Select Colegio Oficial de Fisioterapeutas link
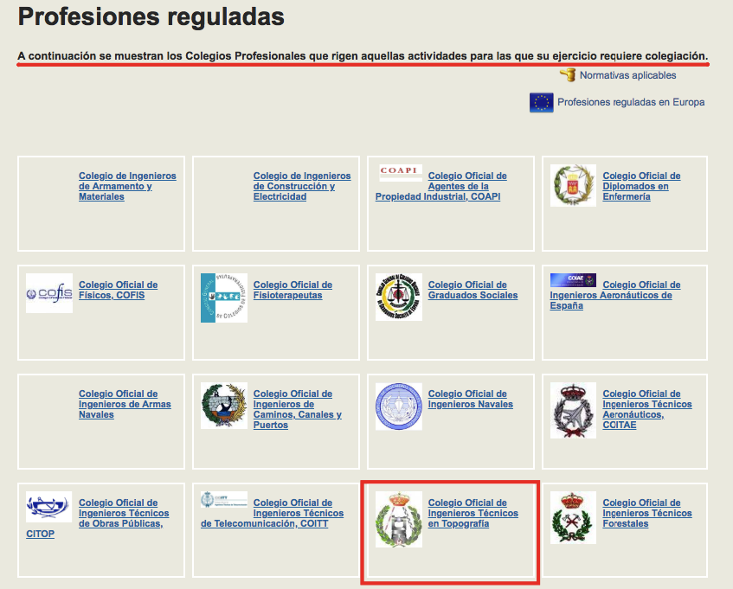Viewport: 733px width, 589px height. pos(293,290)
